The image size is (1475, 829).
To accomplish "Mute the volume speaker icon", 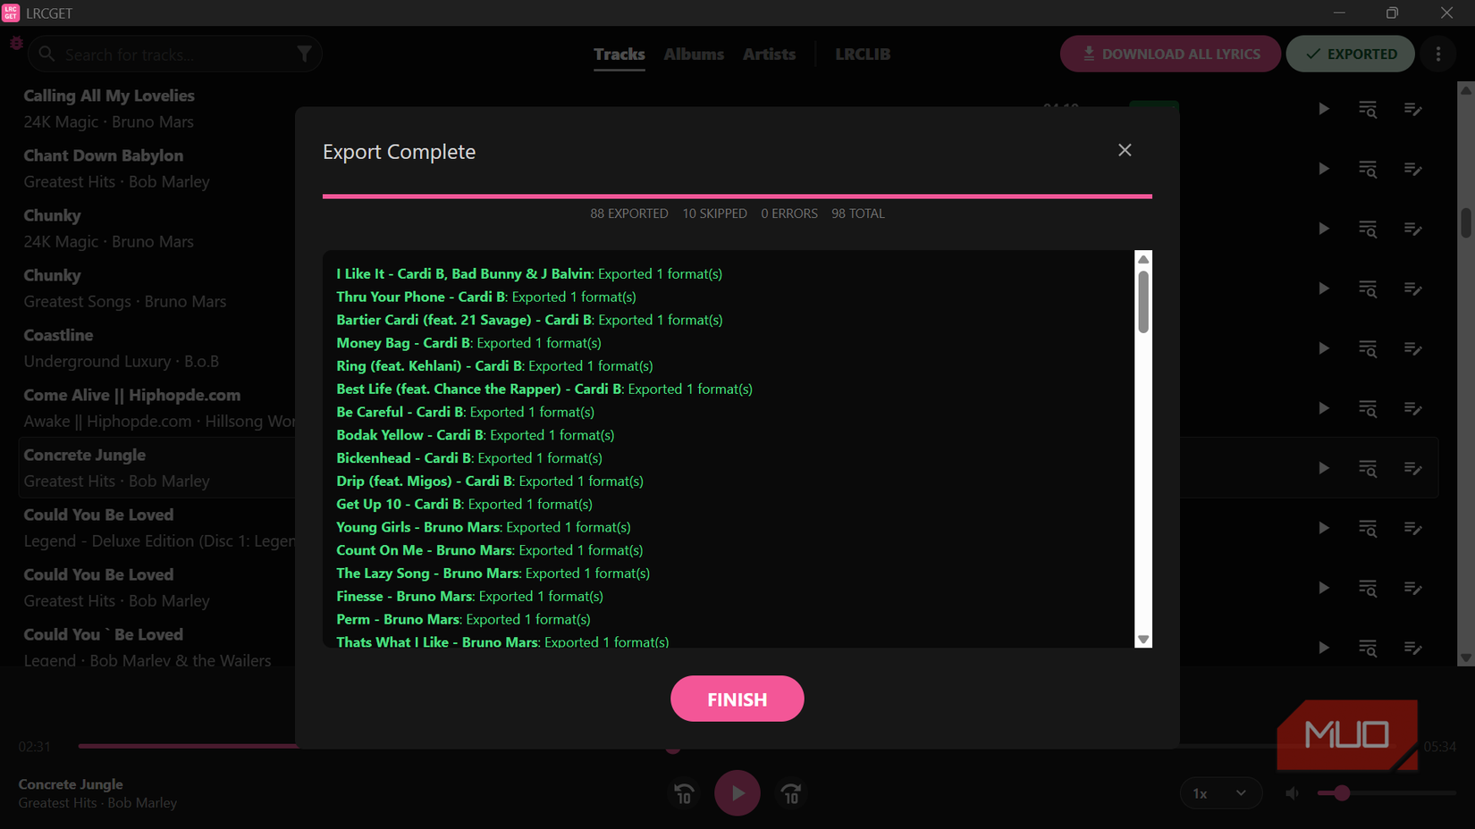I will click(1292, 793).
